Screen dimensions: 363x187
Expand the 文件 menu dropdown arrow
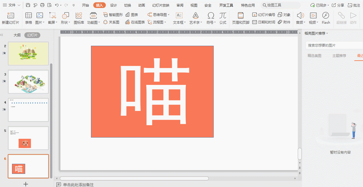tap(19, 5)
